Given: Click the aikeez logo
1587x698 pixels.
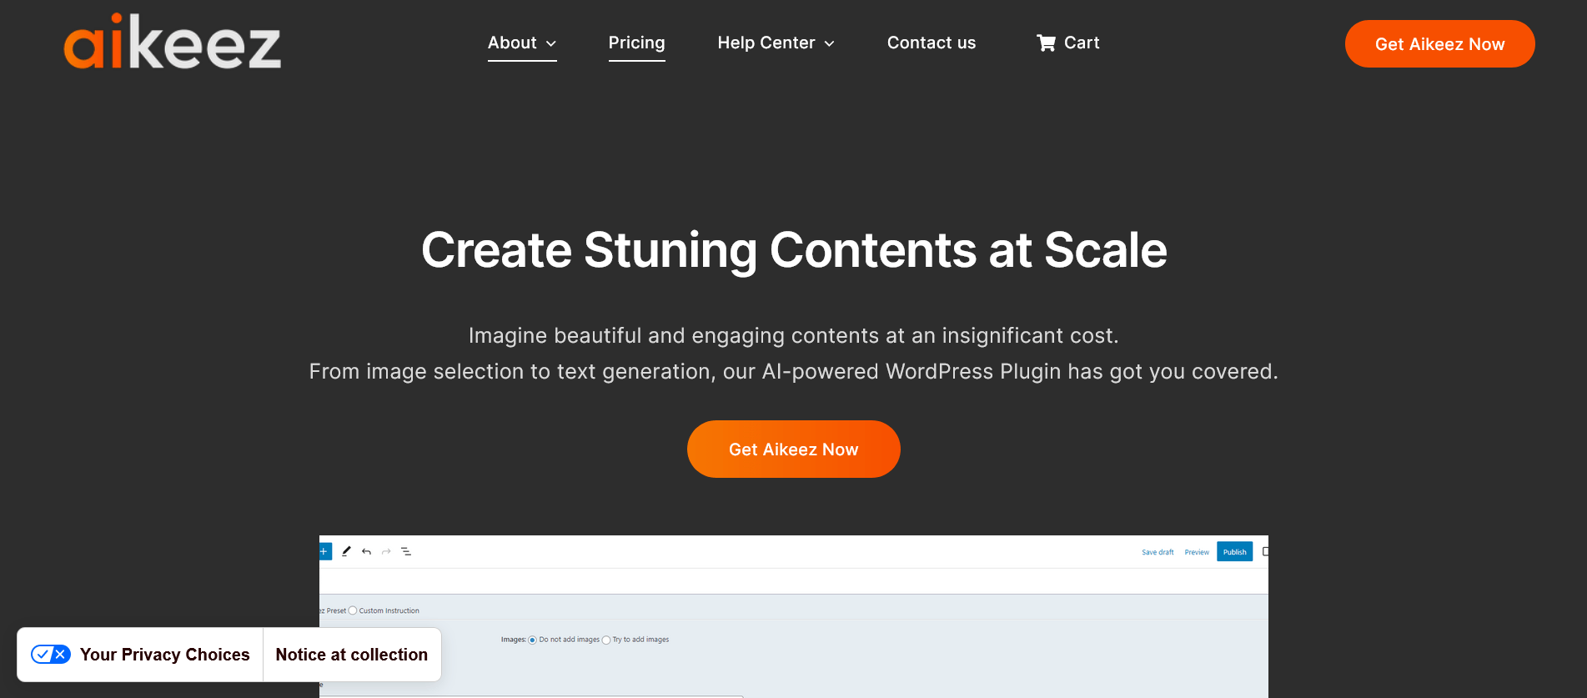Looking at the screenshot, I should (173, 42).
